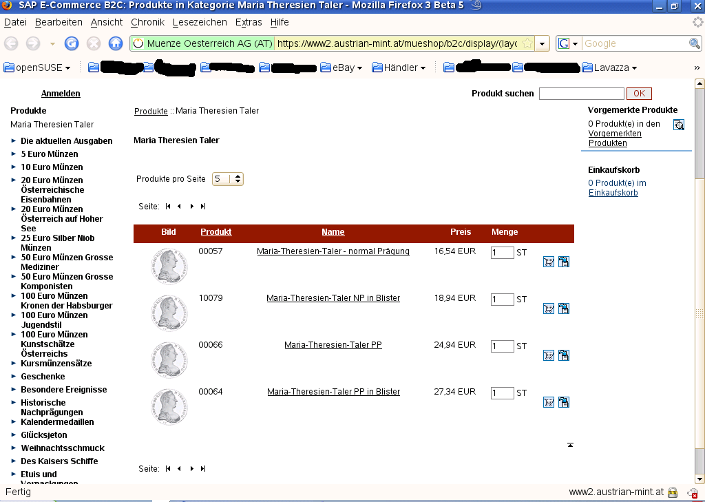Open the Kursmünzensätze category
The image size is (705, 502).
tap(56, 364)
